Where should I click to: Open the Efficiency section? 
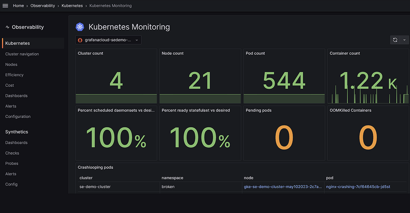click(x=14, y=75)
